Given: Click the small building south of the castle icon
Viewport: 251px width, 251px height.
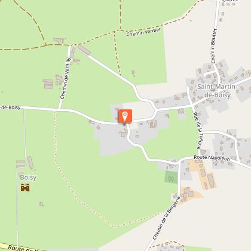Looking at the screenshot, I should 41,204.
